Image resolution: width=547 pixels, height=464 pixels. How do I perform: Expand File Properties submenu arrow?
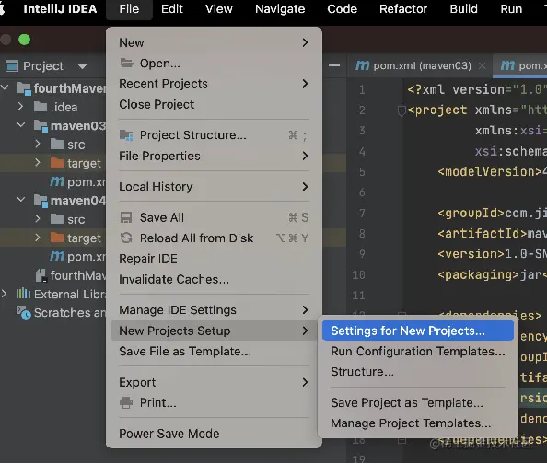[x=305, y=156]
